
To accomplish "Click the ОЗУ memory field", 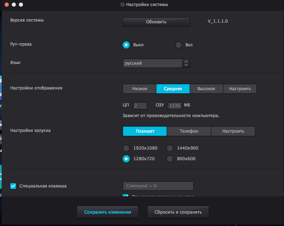I will click(174, 105).
